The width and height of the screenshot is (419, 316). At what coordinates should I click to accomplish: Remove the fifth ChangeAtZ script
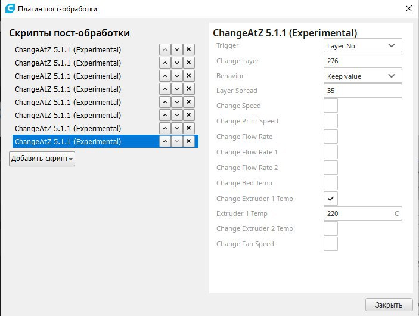(189, 102)
